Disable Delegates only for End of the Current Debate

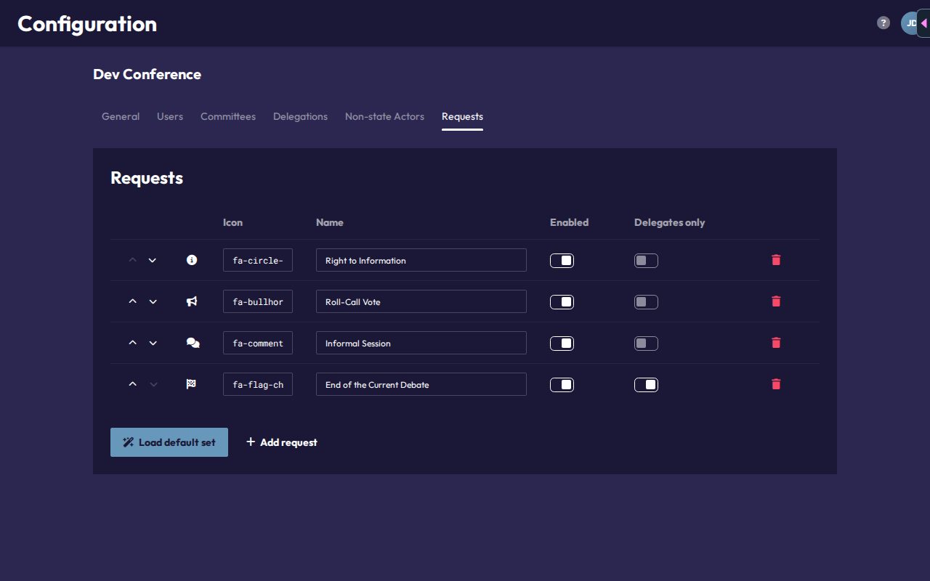[646, 385]
